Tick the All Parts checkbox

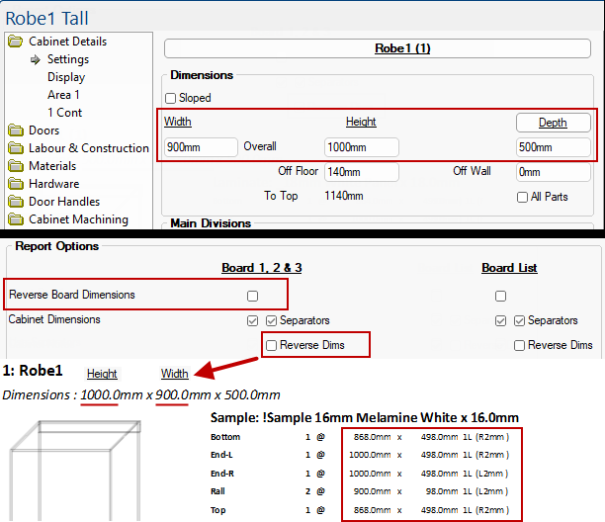tap(523, 197)
